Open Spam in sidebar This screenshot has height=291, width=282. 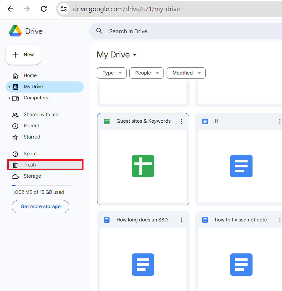44,154
